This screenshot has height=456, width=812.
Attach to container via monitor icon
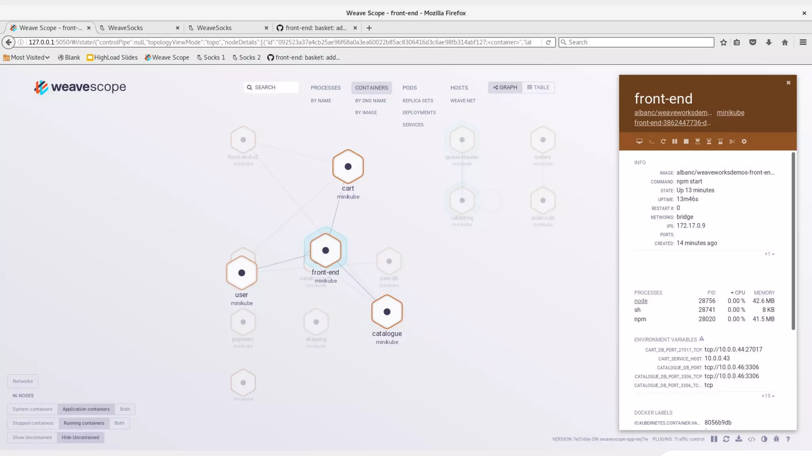[639, 141]
